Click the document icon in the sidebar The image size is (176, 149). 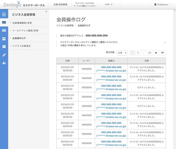pyautogui.click(x=4, y=14)
